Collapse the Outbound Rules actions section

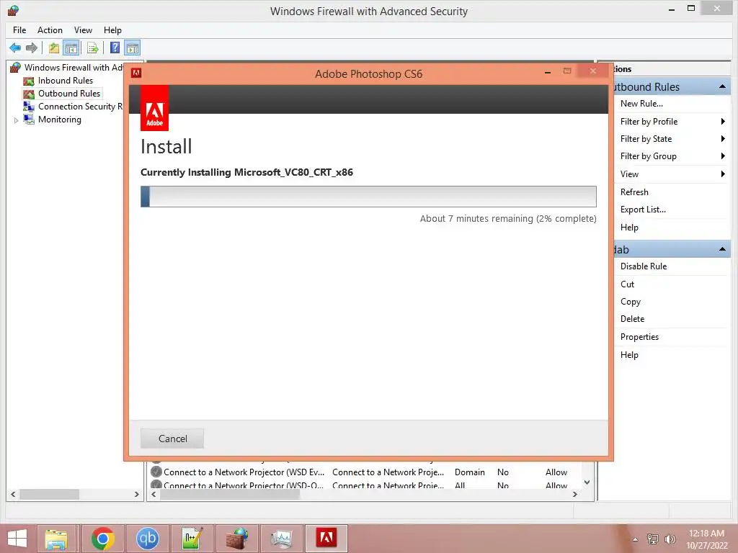tap(722, 86)
